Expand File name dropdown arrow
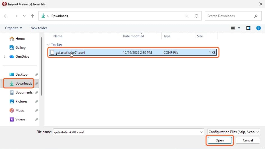Viewport: 265px width, 149px height. point(202,132)
